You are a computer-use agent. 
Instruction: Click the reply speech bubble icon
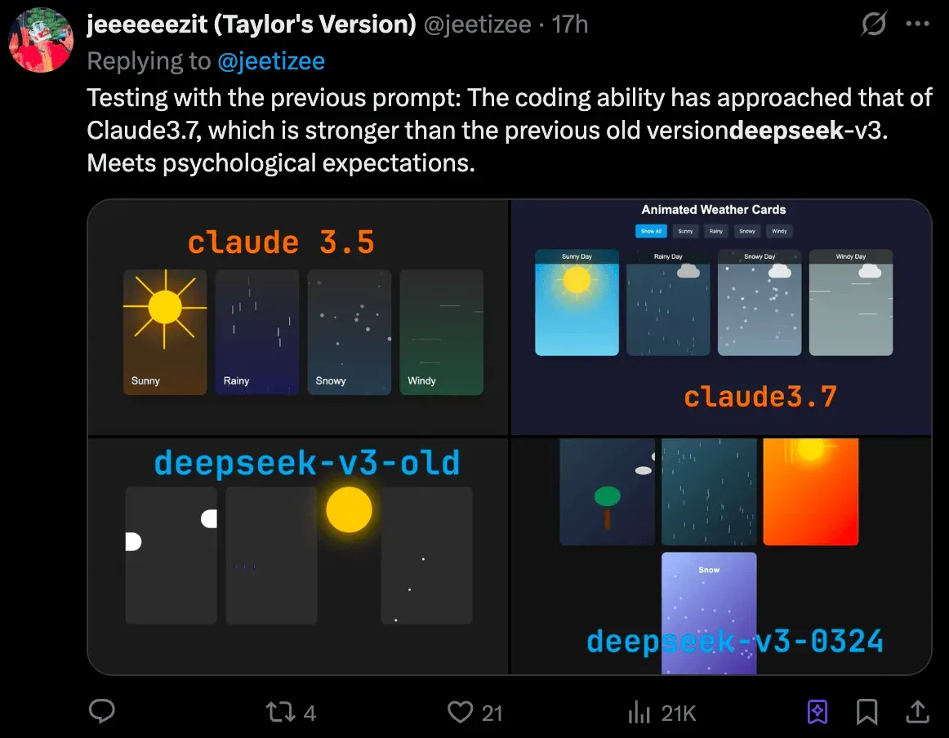pyautogui.click(x=101, y=713)
